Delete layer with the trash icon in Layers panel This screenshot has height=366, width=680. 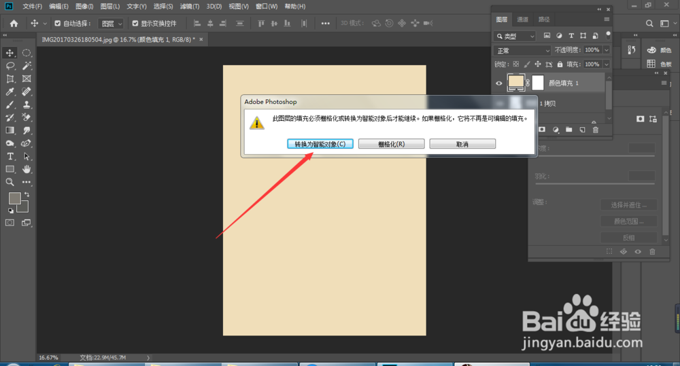[x=596, y=130]
